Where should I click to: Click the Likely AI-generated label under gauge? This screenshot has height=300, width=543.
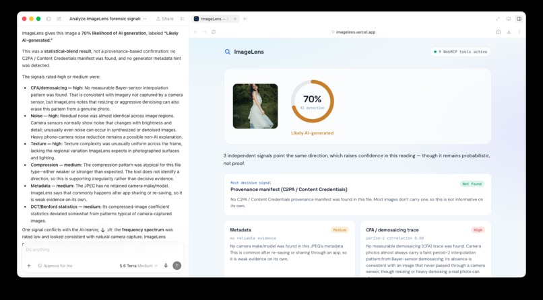[x=313, y=133]
